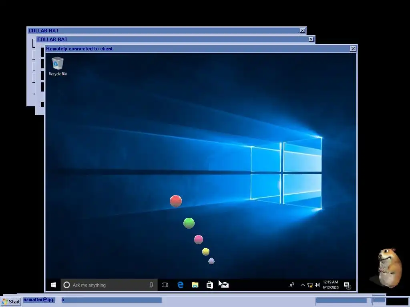
Task: Expand hidden system tray icons chevron
Action: tap(303, 285)
